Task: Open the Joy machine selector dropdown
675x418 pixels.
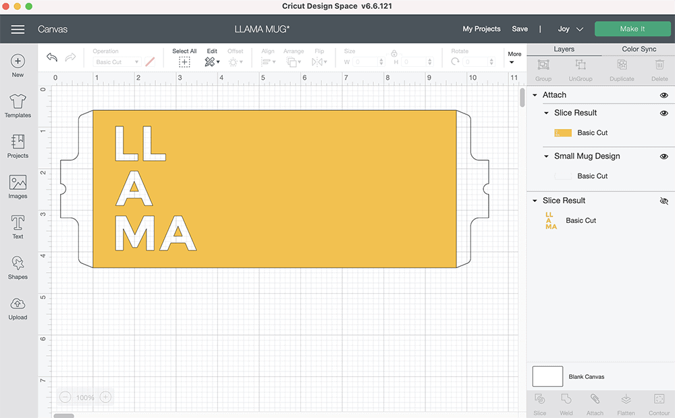Action: (x=570, y=29)
